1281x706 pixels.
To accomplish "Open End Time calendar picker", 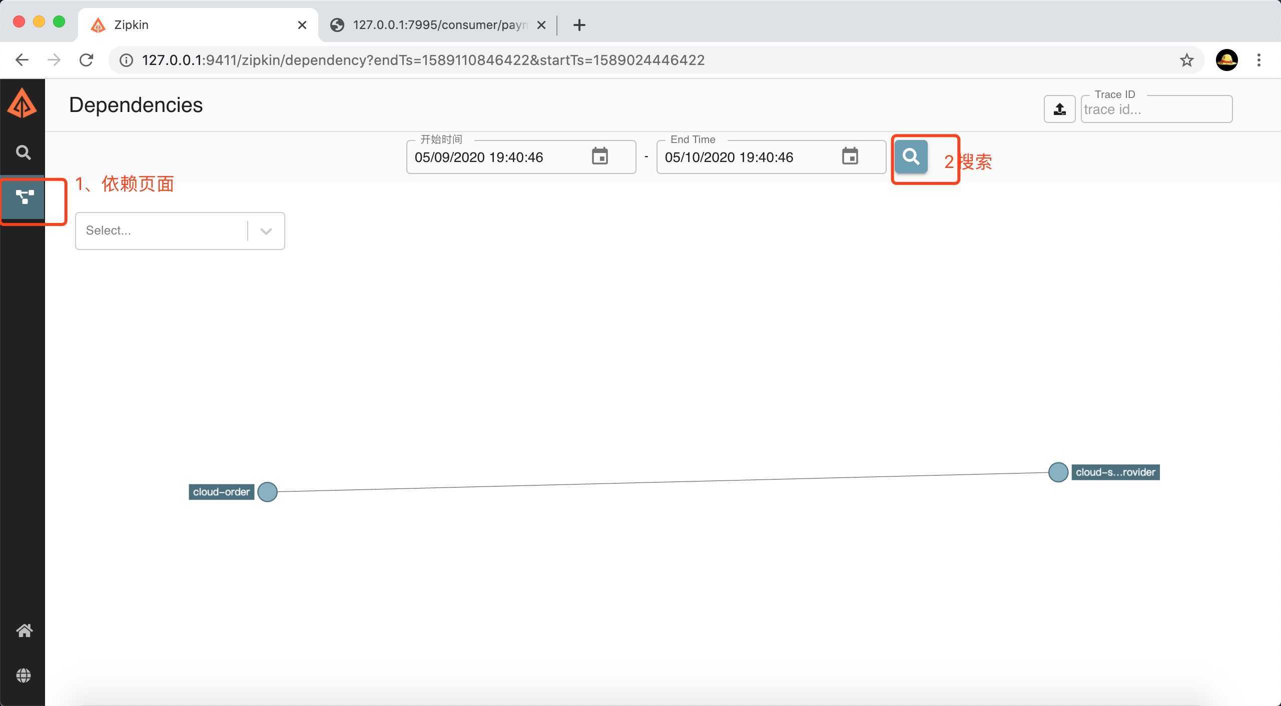I will pyautogui.click(x=850, y=156).
